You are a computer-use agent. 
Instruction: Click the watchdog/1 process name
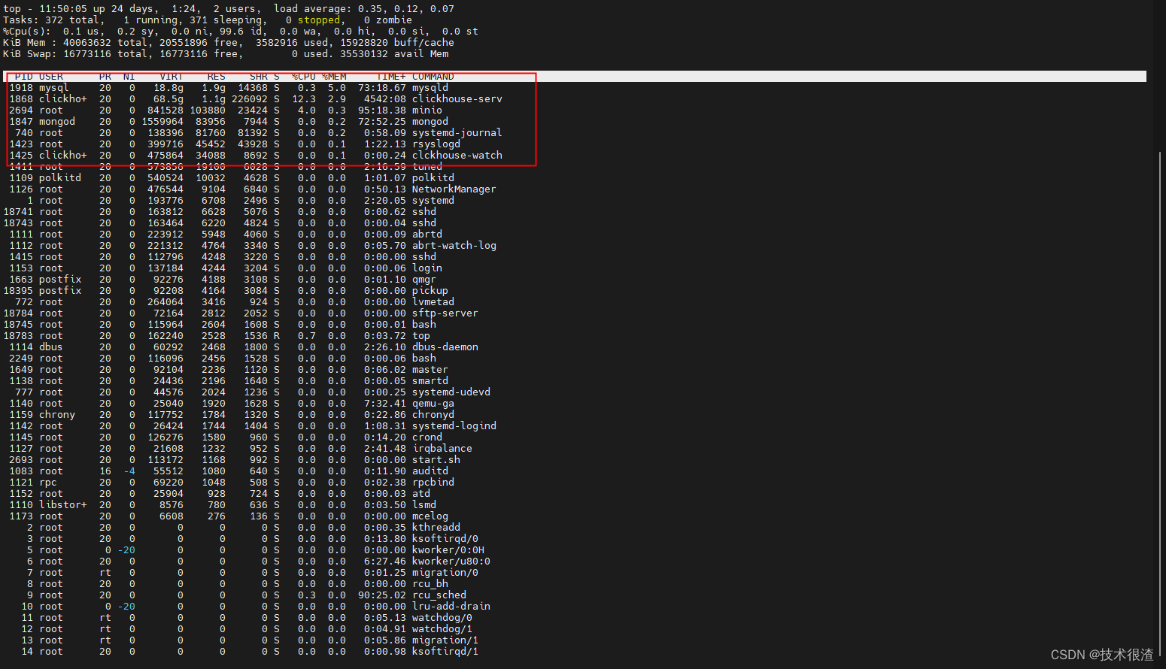click(x=442, y=629)
